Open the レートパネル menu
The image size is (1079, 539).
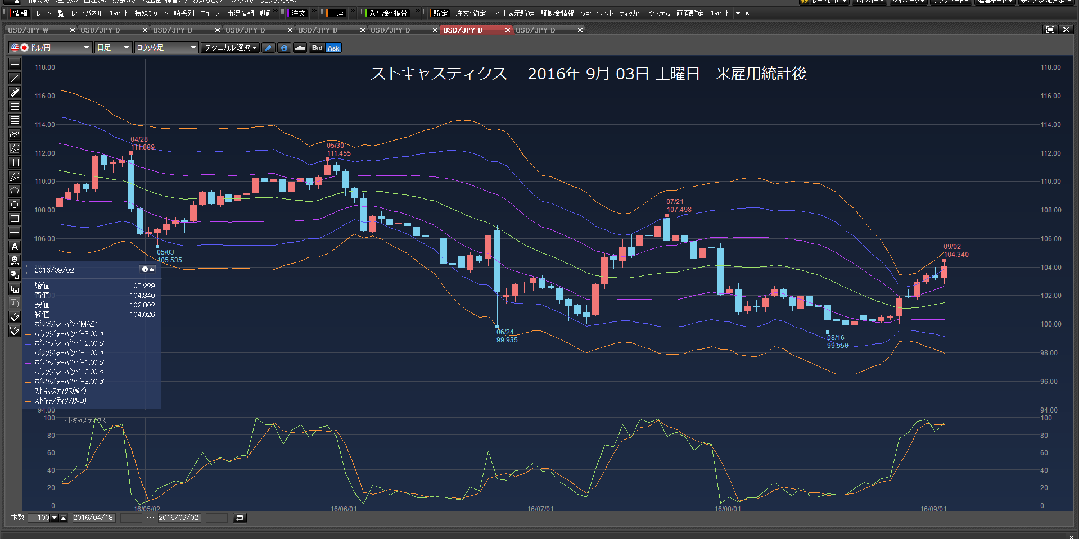click(87, 13)
